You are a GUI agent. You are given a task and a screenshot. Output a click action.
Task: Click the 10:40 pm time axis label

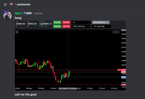[29, 88]
